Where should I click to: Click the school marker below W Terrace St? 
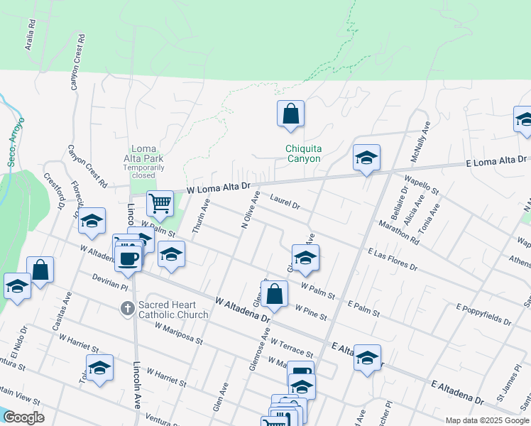click(x=302, y=387)
